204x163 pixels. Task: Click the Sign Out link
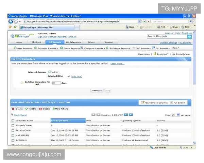click(x=42, y=37)
